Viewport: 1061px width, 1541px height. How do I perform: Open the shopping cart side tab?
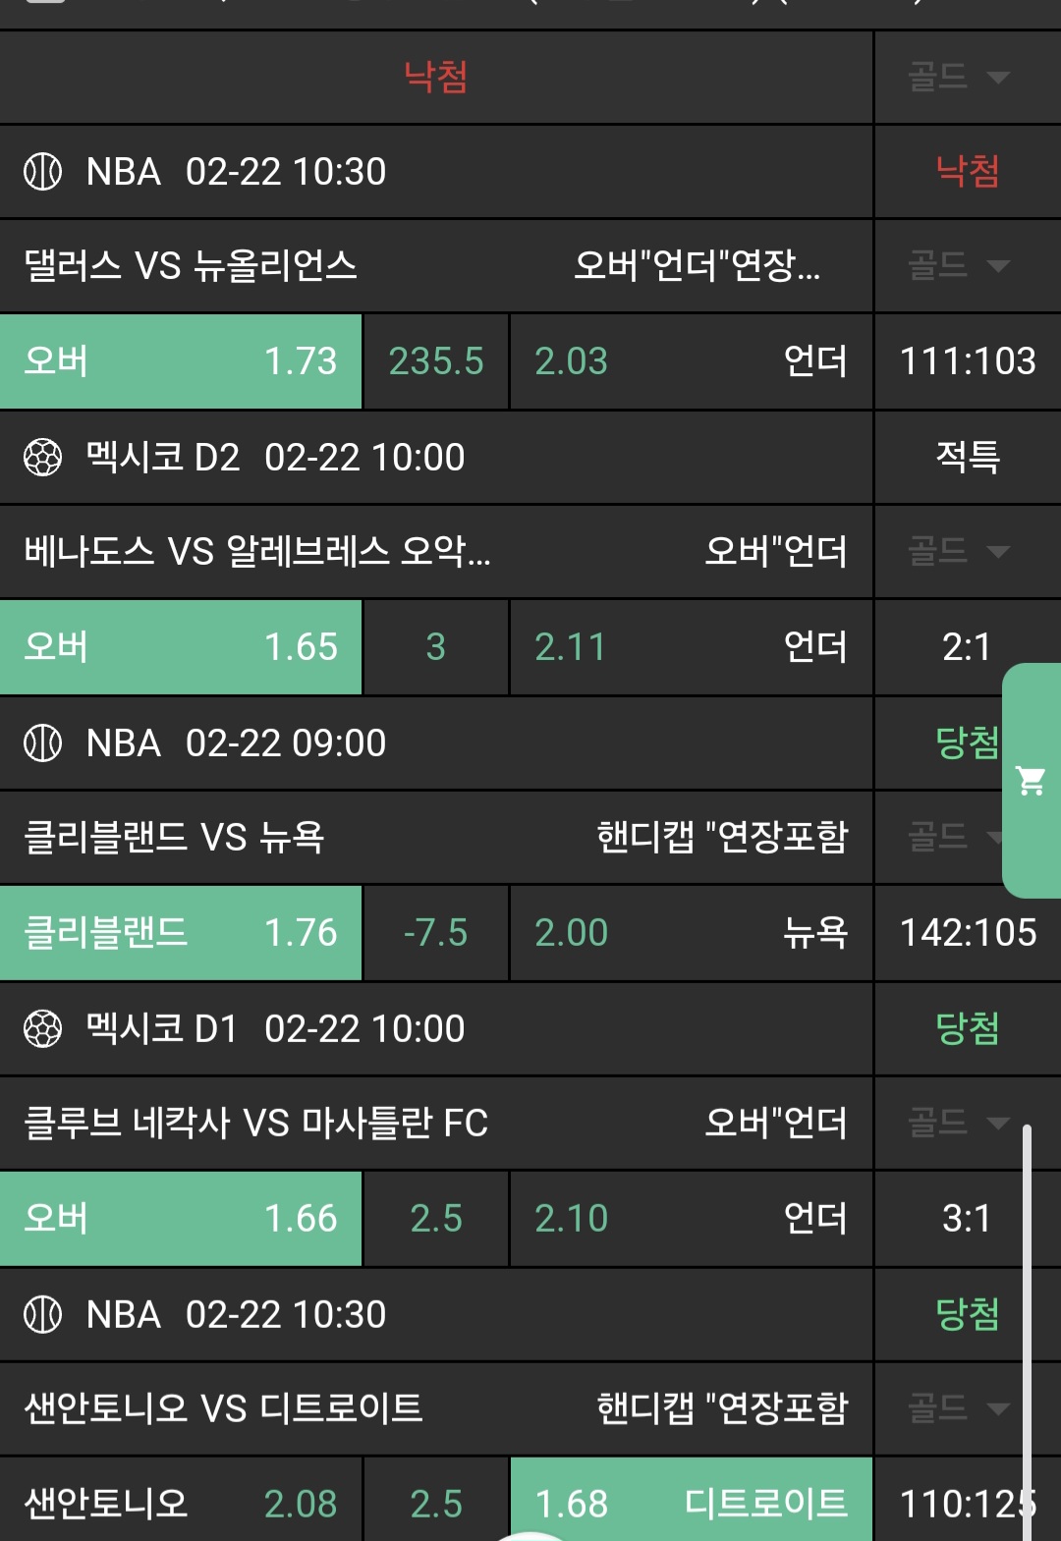[1032, 781]
